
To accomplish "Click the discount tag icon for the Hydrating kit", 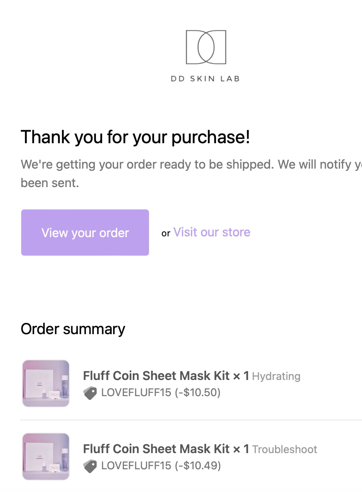I will [90, 393].
